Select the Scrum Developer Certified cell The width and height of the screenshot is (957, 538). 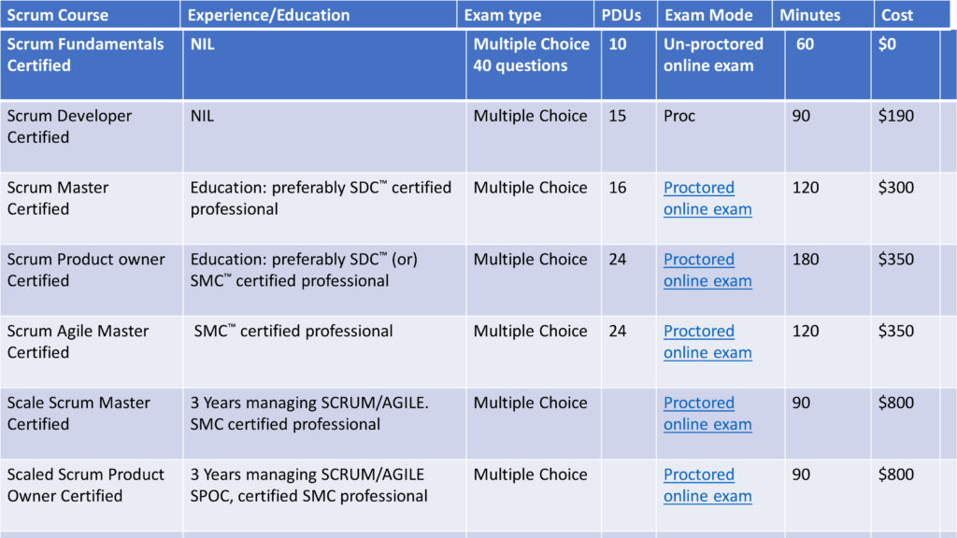pos(92,136)
